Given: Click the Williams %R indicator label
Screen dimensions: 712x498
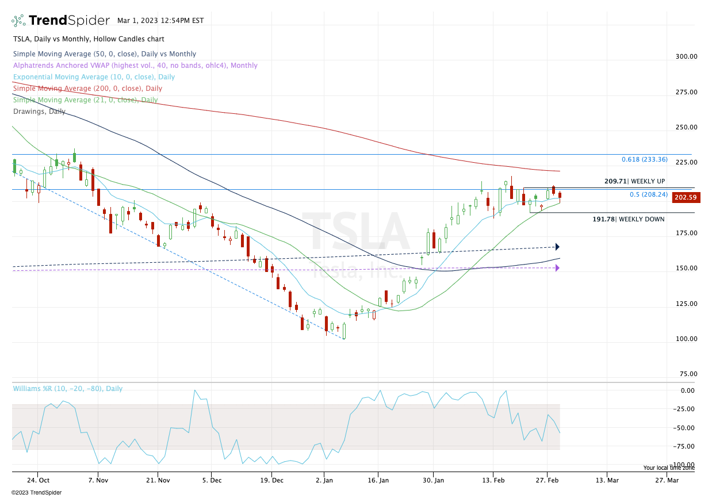Looking at the screenshot, I should coord(68,389).
